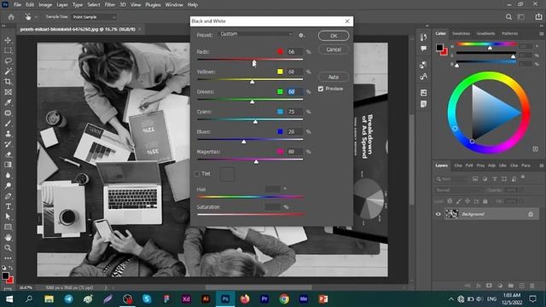
Task: Select the Path Selection tool
Action: point(8,217)
